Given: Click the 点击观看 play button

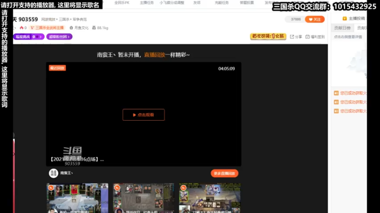Looking at the screenshot, I should click(143, 115).
